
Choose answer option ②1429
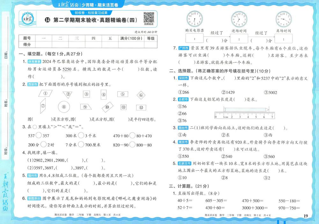coord(228,92)
